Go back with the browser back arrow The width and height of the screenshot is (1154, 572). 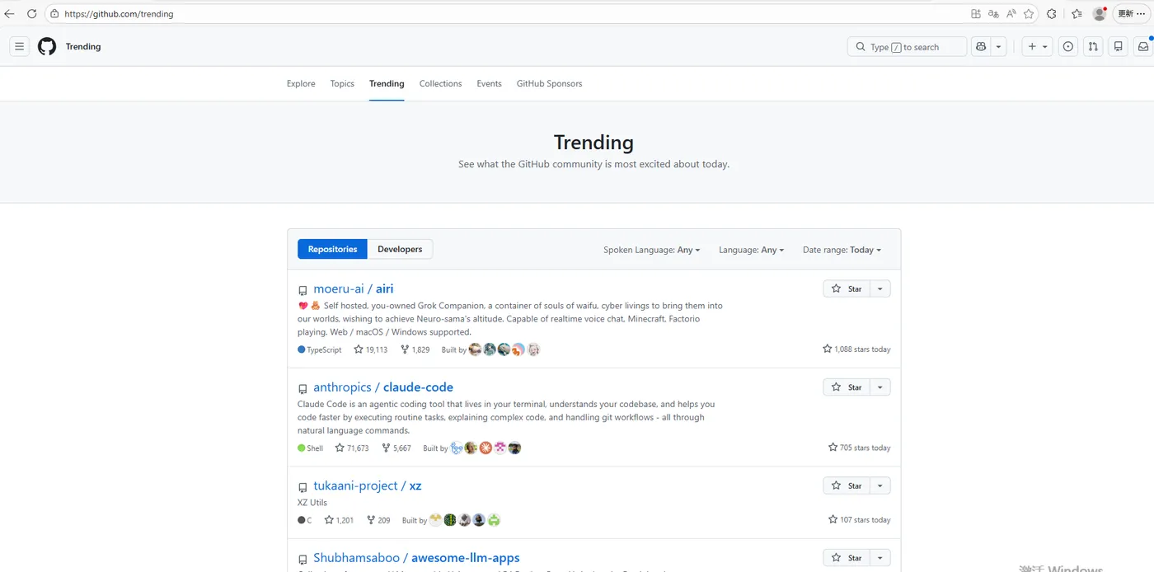click(x=10, y=14)
